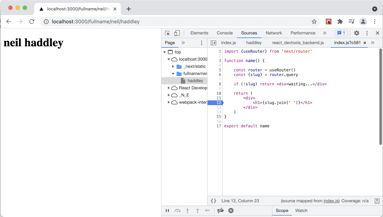383x217 pixels.
Task: Click breakpoint marker on line 12
Action: click(216, 103)
